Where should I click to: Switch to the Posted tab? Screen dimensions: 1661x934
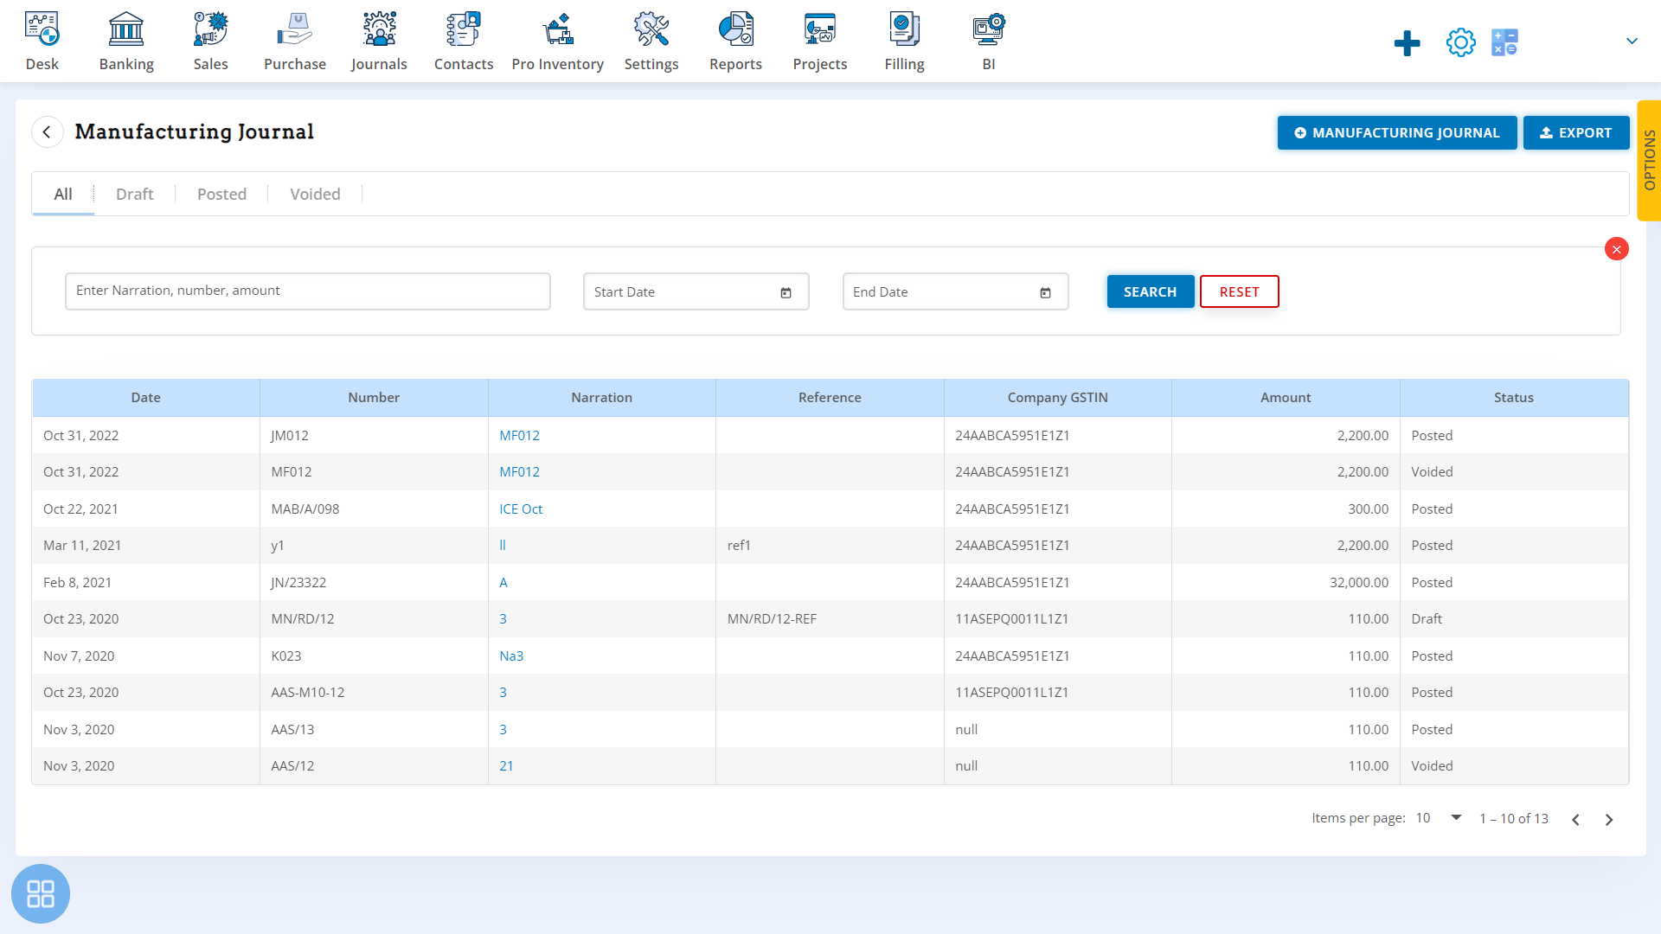click(x=221, y=194)
